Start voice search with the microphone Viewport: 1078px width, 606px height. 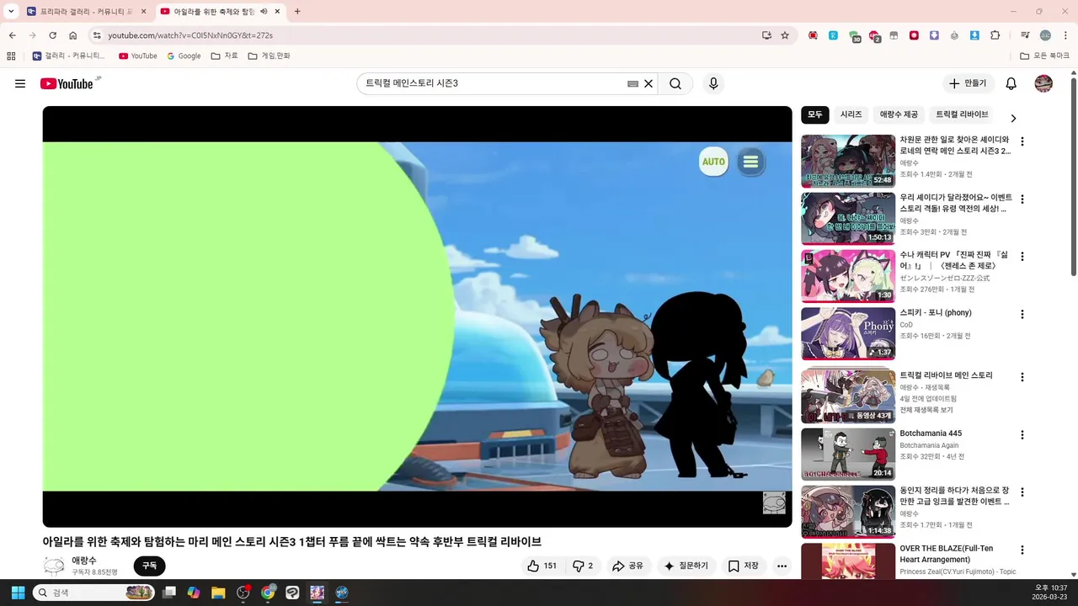[713, 83]
